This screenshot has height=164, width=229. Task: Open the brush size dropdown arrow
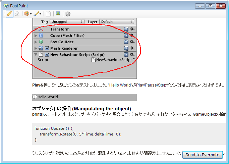click(41, 14)
